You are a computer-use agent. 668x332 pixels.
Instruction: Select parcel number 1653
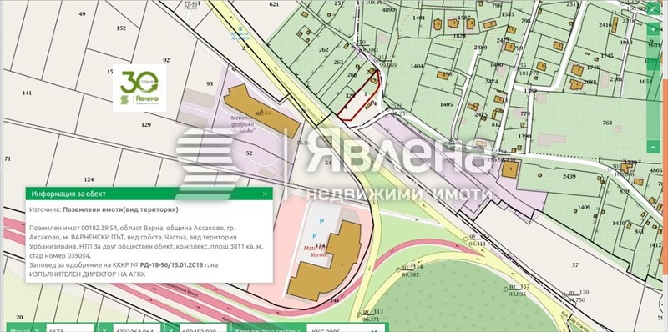coord(645,81)
